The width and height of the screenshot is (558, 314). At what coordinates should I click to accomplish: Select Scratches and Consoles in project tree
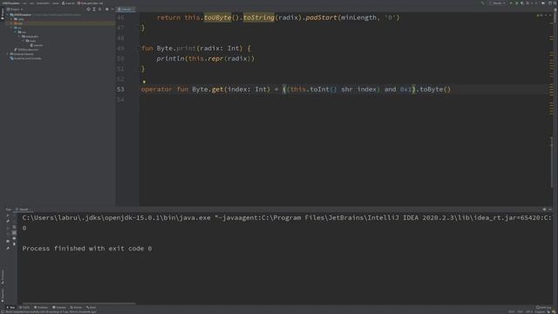[x=25, y=58]
